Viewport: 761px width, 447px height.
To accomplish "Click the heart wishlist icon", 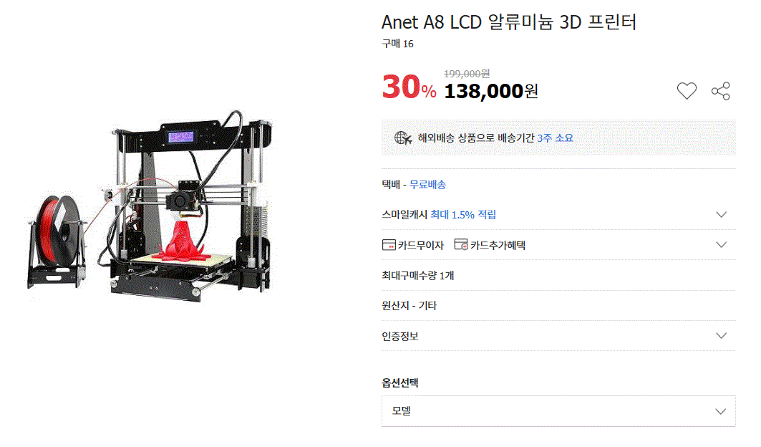I will (x=687, y=91).
